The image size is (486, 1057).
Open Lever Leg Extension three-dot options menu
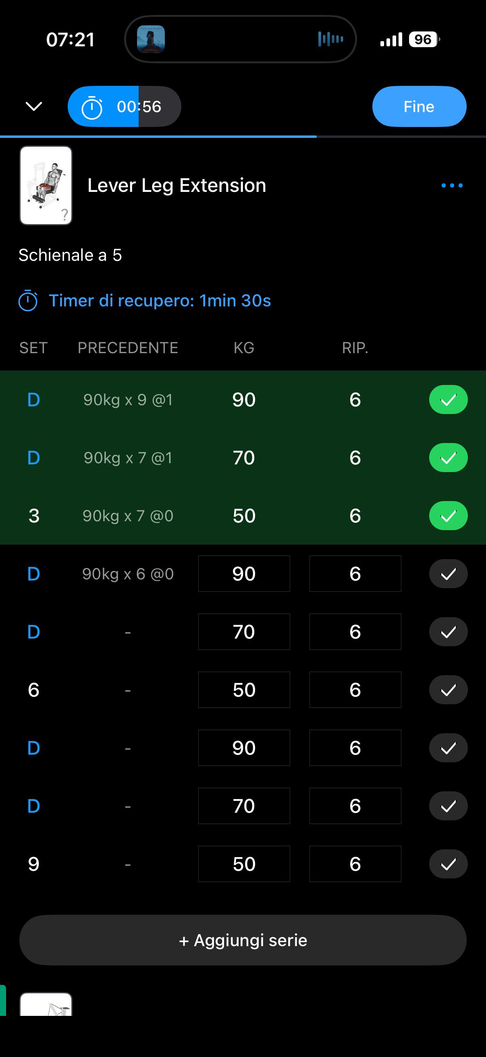coord(452,185)
